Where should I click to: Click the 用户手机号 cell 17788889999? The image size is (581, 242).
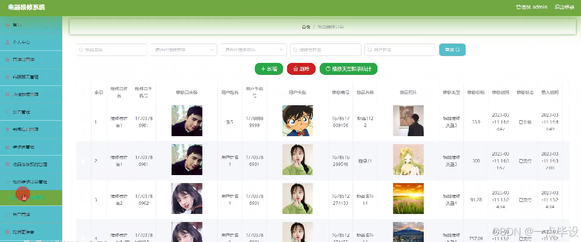coord(254,121)
